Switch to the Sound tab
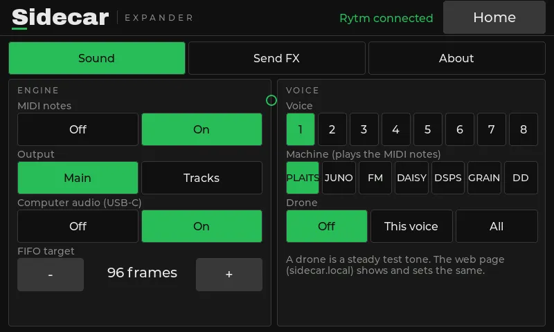Image resolution: width=554 pixels, height=332 pixels. 97,58
